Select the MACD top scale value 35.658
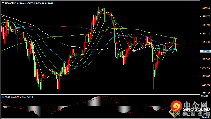Viewport: 211px width, 119px height. pos(205,96)
